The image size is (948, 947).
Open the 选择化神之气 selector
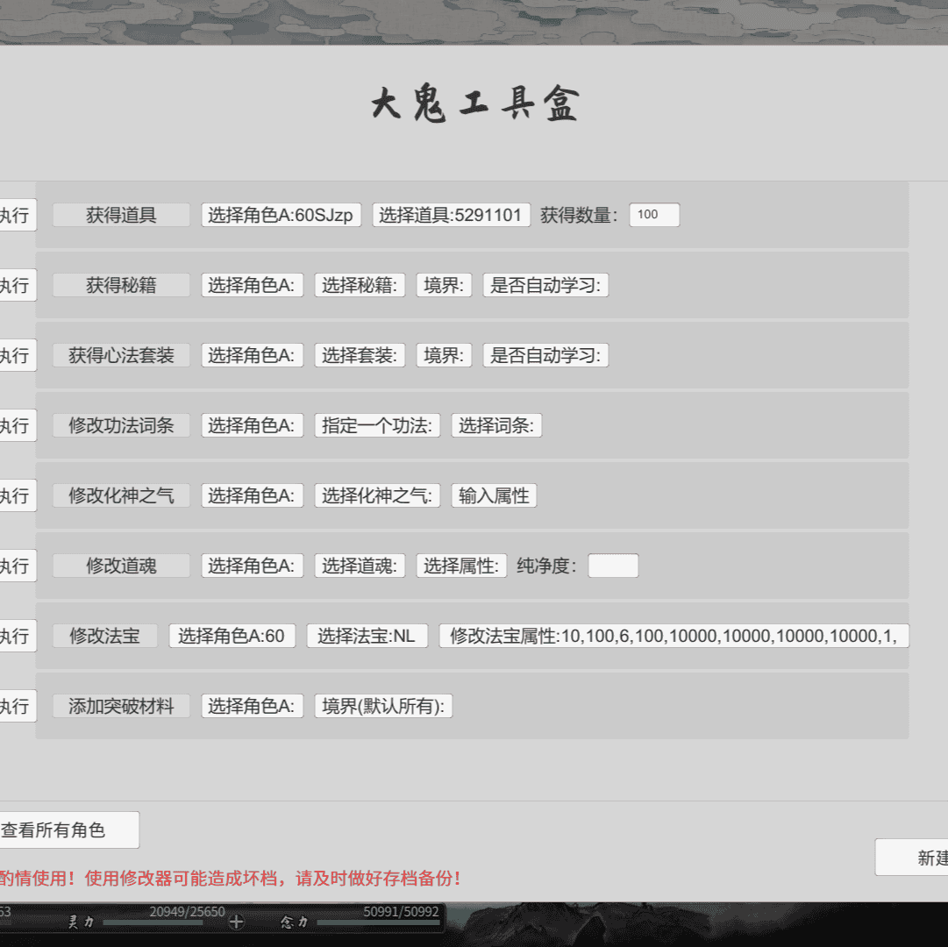coord(377,495)
